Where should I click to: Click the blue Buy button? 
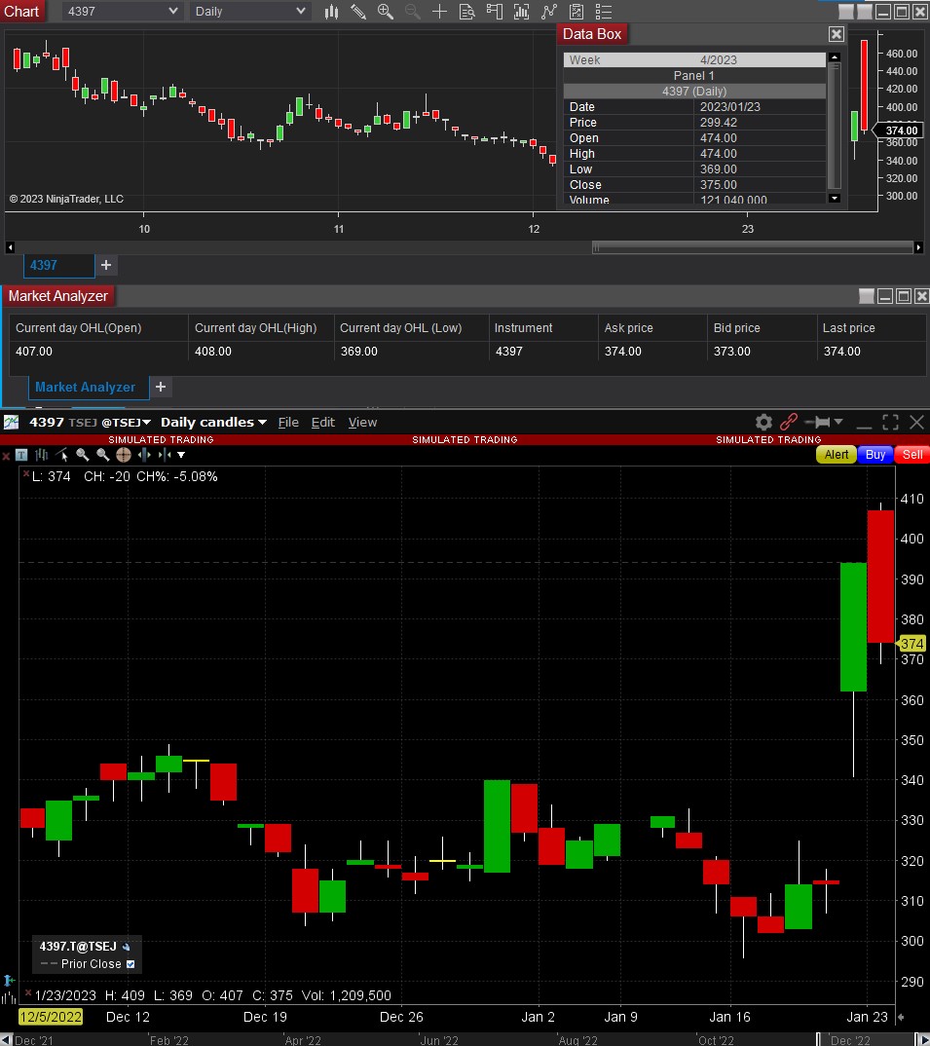875,454
